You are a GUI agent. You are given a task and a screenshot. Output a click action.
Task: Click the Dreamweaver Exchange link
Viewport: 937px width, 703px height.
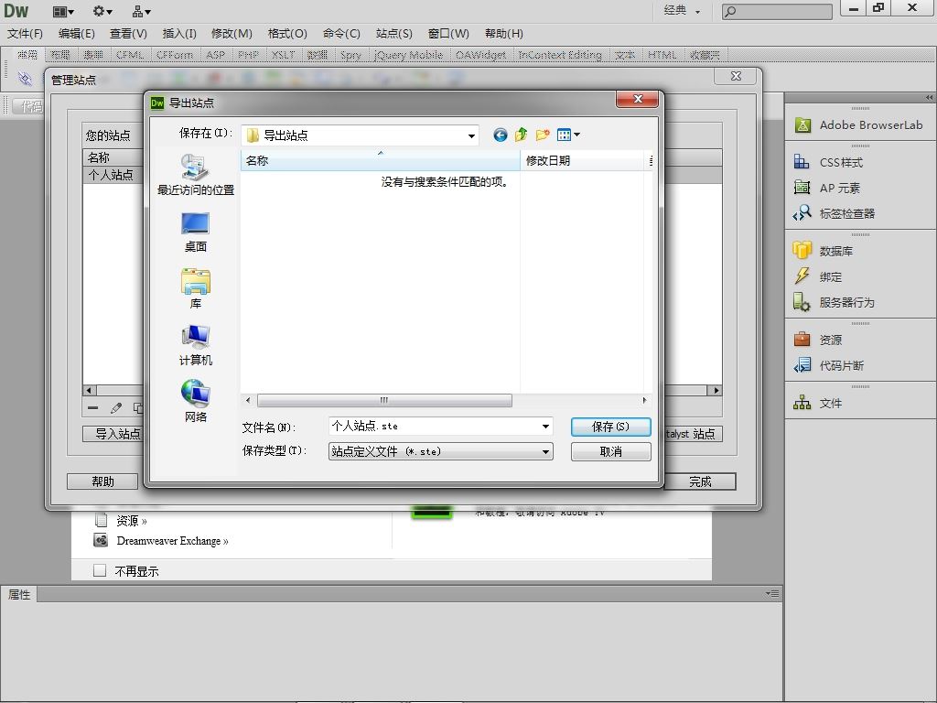coord(172,540)
